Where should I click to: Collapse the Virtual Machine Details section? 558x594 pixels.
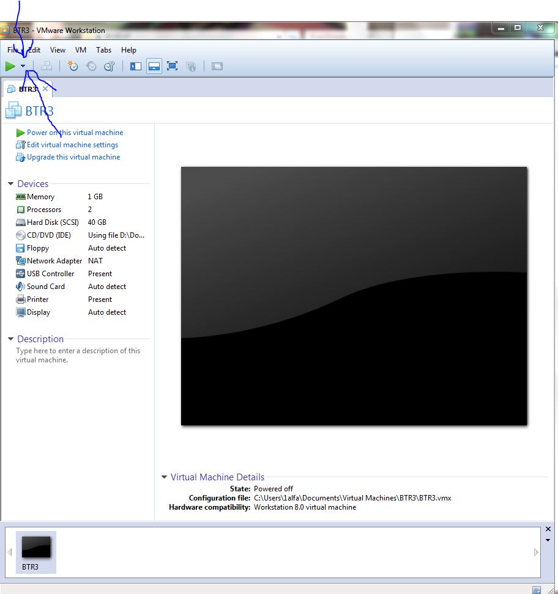point(164,477)
